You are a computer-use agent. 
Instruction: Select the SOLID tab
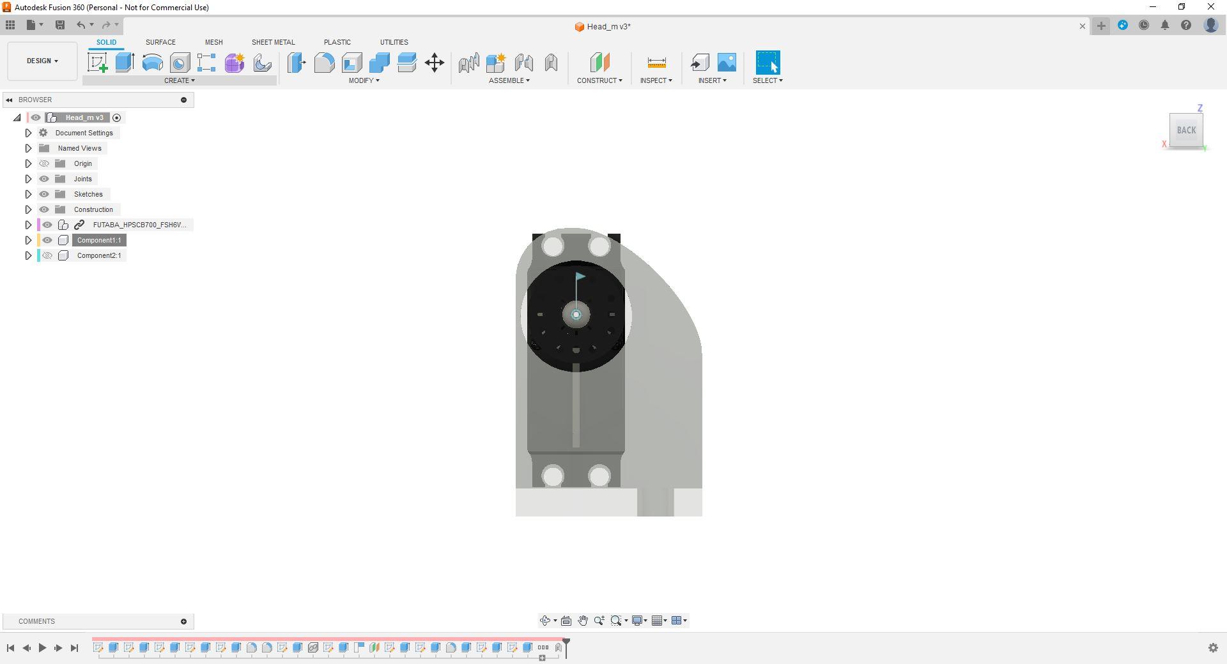(106, 42)
